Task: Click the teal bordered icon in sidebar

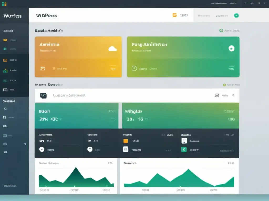Action: [x=5, y=81]
